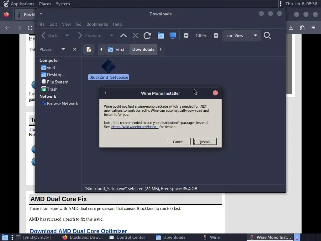Open vm3 in Places sidebar
Viewport: 321px width, 241px height.
[48, 67]
